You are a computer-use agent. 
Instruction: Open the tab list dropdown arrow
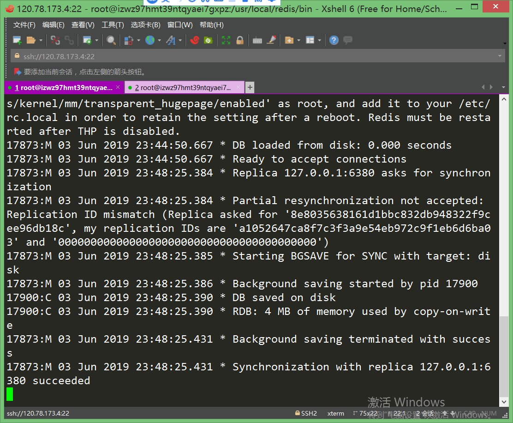click(x=503, y=87)
